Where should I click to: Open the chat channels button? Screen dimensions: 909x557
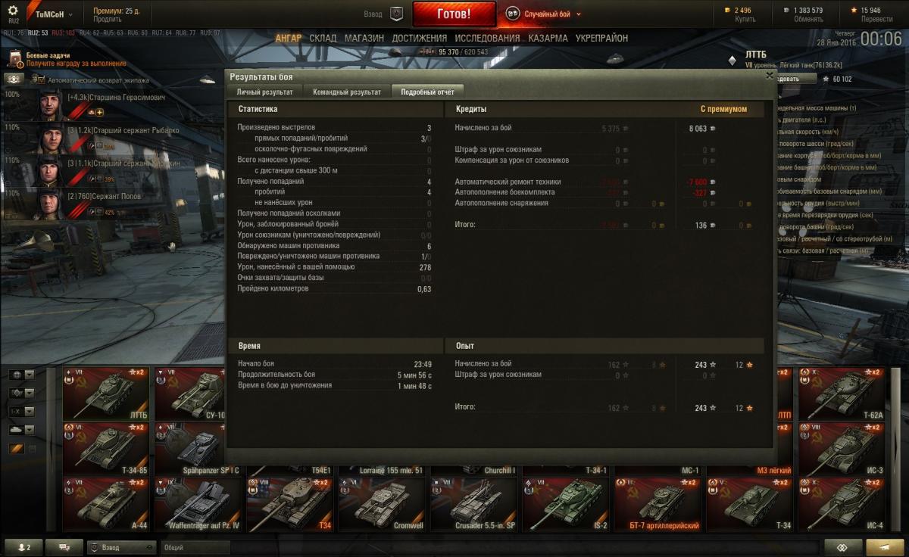tap(64, 547)
